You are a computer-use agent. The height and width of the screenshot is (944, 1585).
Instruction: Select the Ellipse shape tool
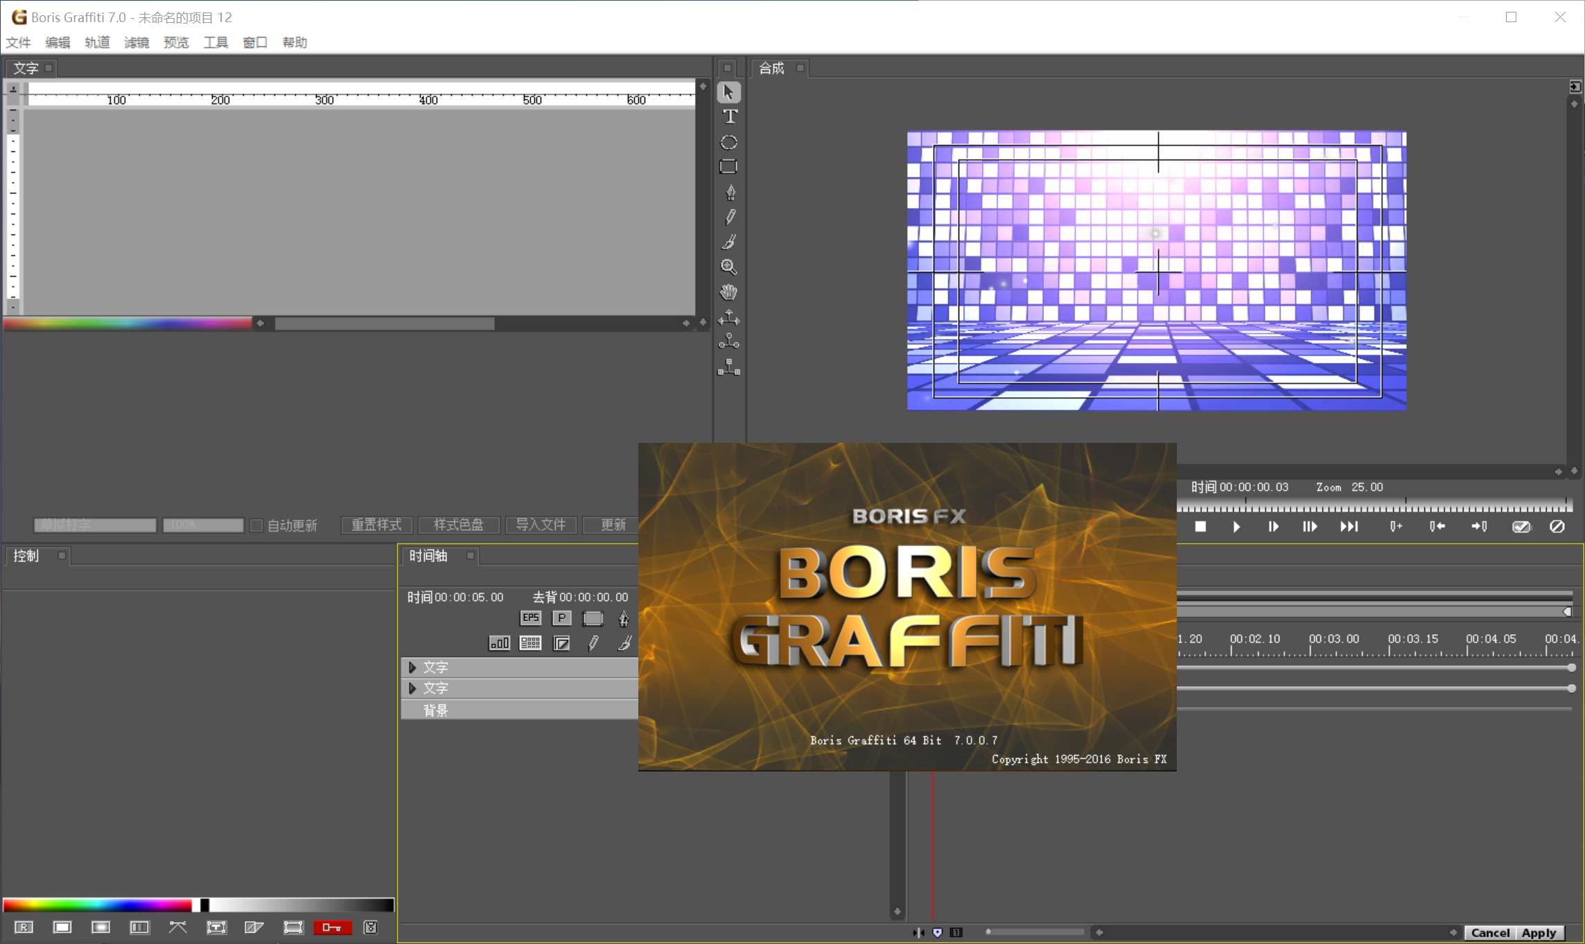pos(728,142)
